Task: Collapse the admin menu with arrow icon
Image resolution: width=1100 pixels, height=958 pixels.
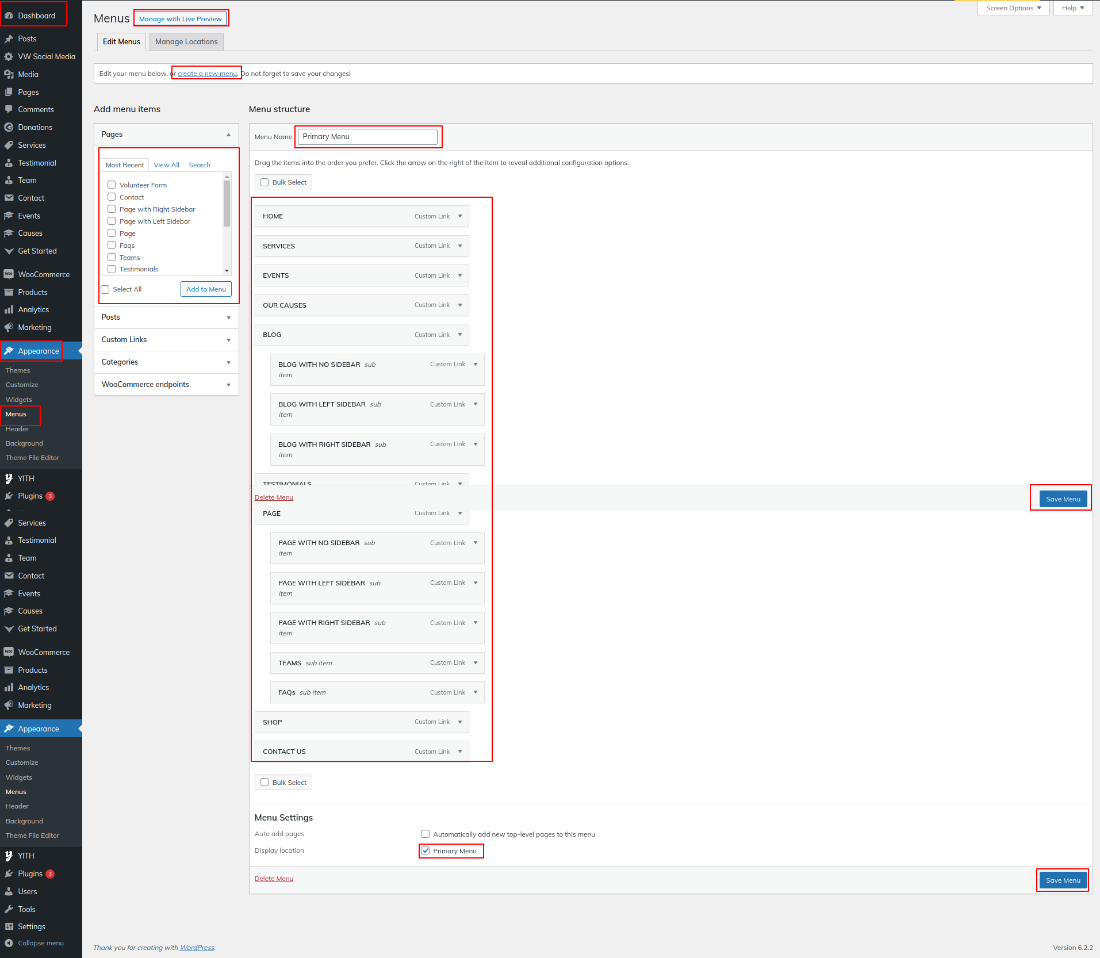Action: click(9, 943)
